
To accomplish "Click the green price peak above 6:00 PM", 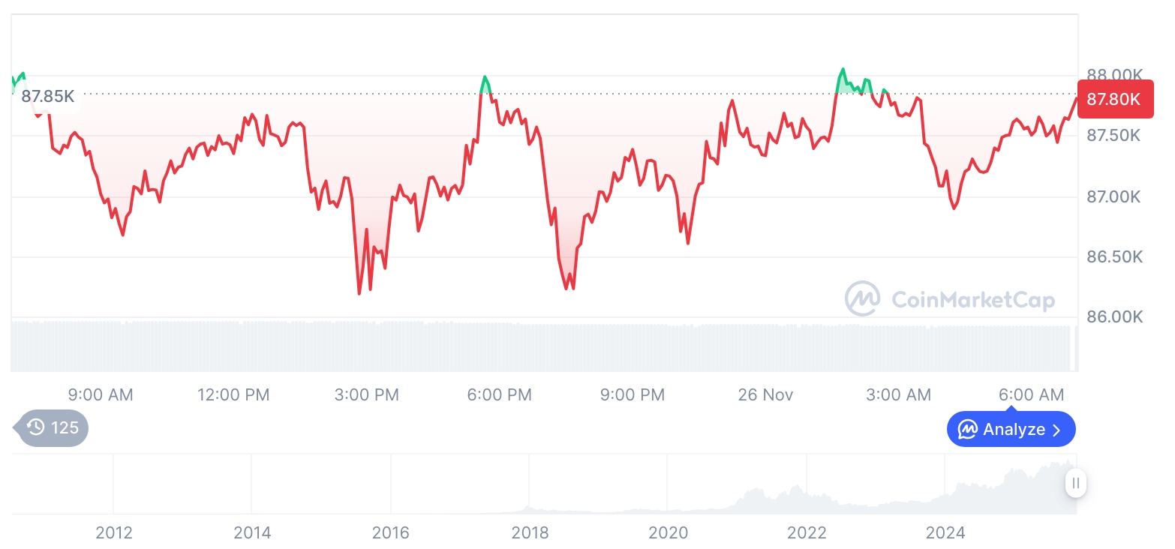I will point(485,81).
